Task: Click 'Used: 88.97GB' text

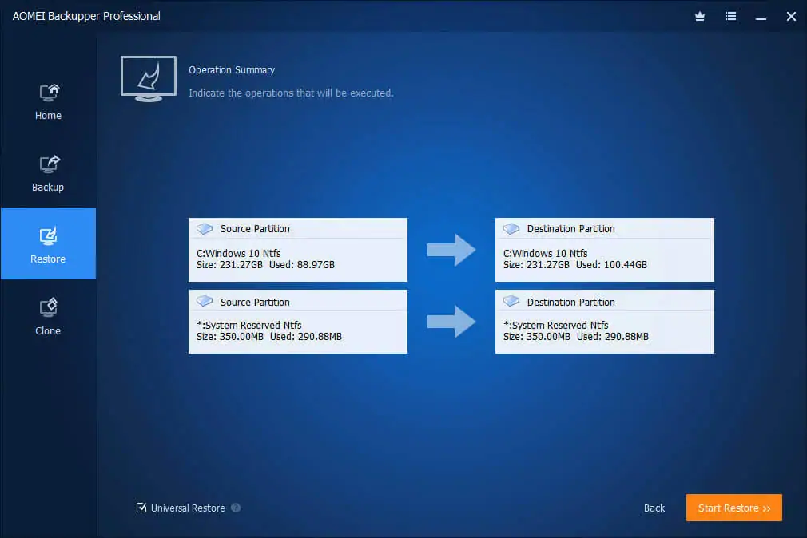Action: (302, 265)
